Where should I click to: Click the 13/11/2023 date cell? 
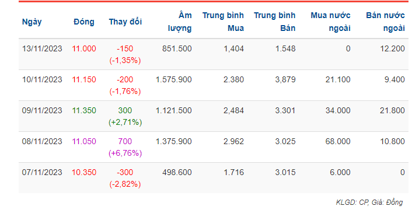tap(42, 48)
